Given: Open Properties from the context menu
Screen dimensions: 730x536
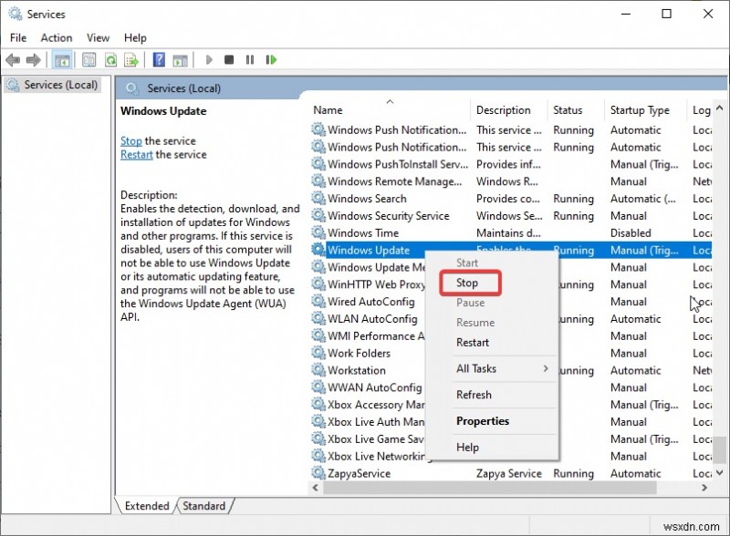Looking at the screenshot, I should click(x=491, y=421).
